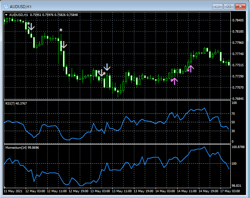This screenshot has width=250, height=198.
Task: Click the 12 May 03:00 time label
Action: pos(35,191)
